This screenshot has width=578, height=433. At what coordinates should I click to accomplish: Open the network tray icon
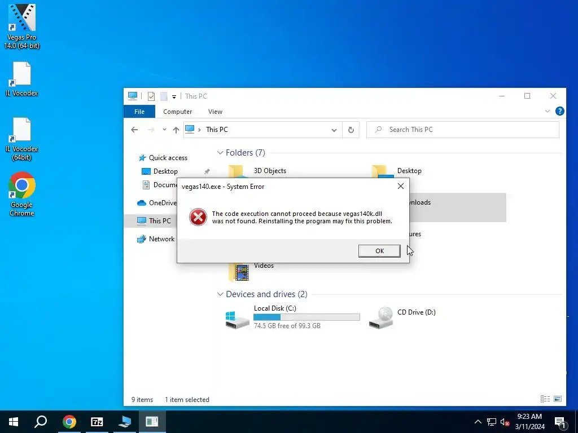tap(492, 422)
